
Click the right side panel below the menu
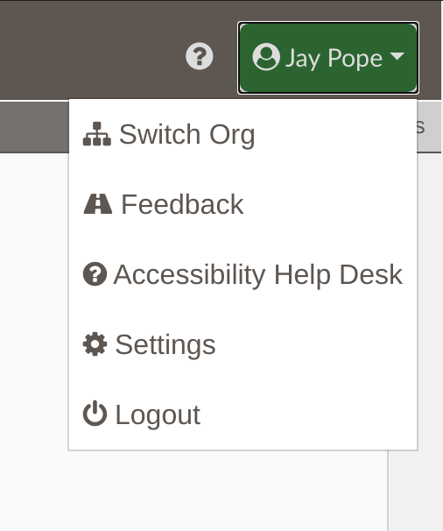[416, 491]
